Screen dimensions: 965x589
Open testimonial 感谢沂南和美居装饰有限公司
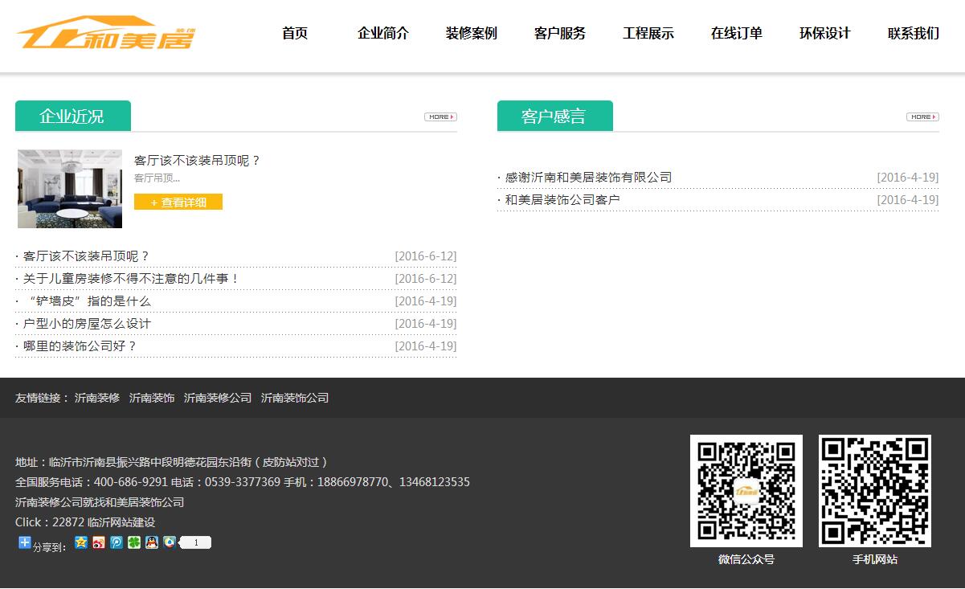point(588,178)
